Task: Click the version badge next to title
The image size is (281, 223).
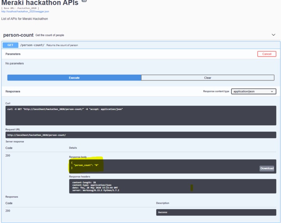Action: (84, 1)
